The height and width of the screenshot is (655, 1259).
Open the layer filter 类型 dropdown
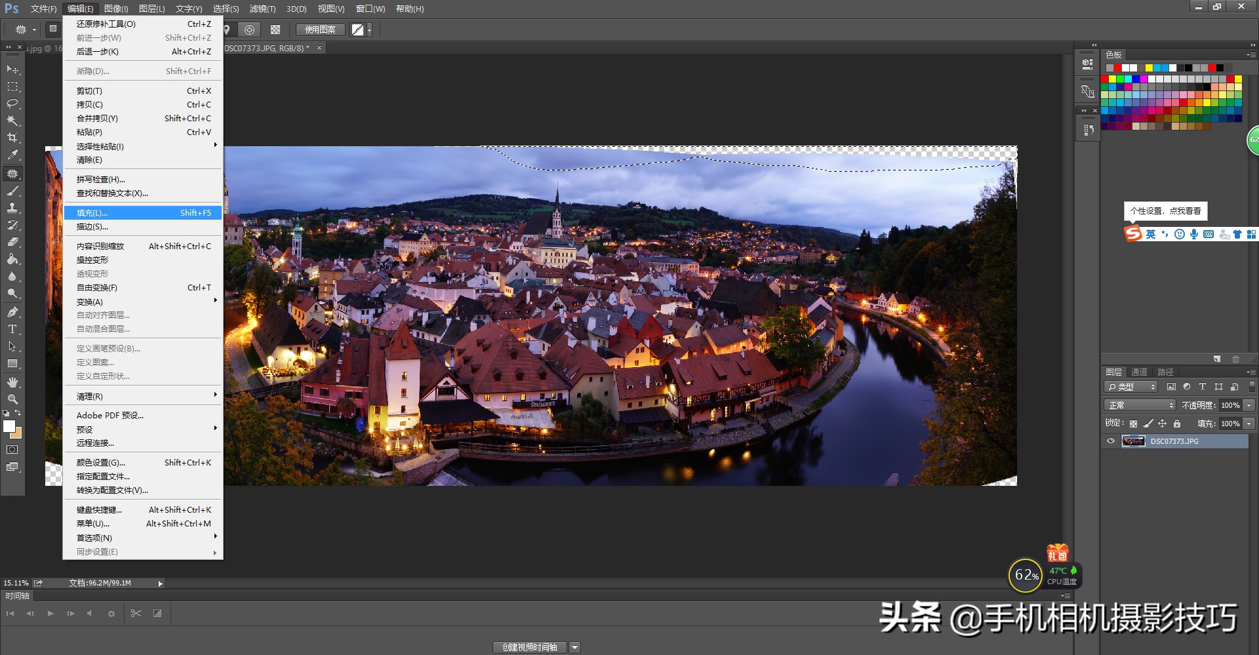click(x=1131, y=387)
